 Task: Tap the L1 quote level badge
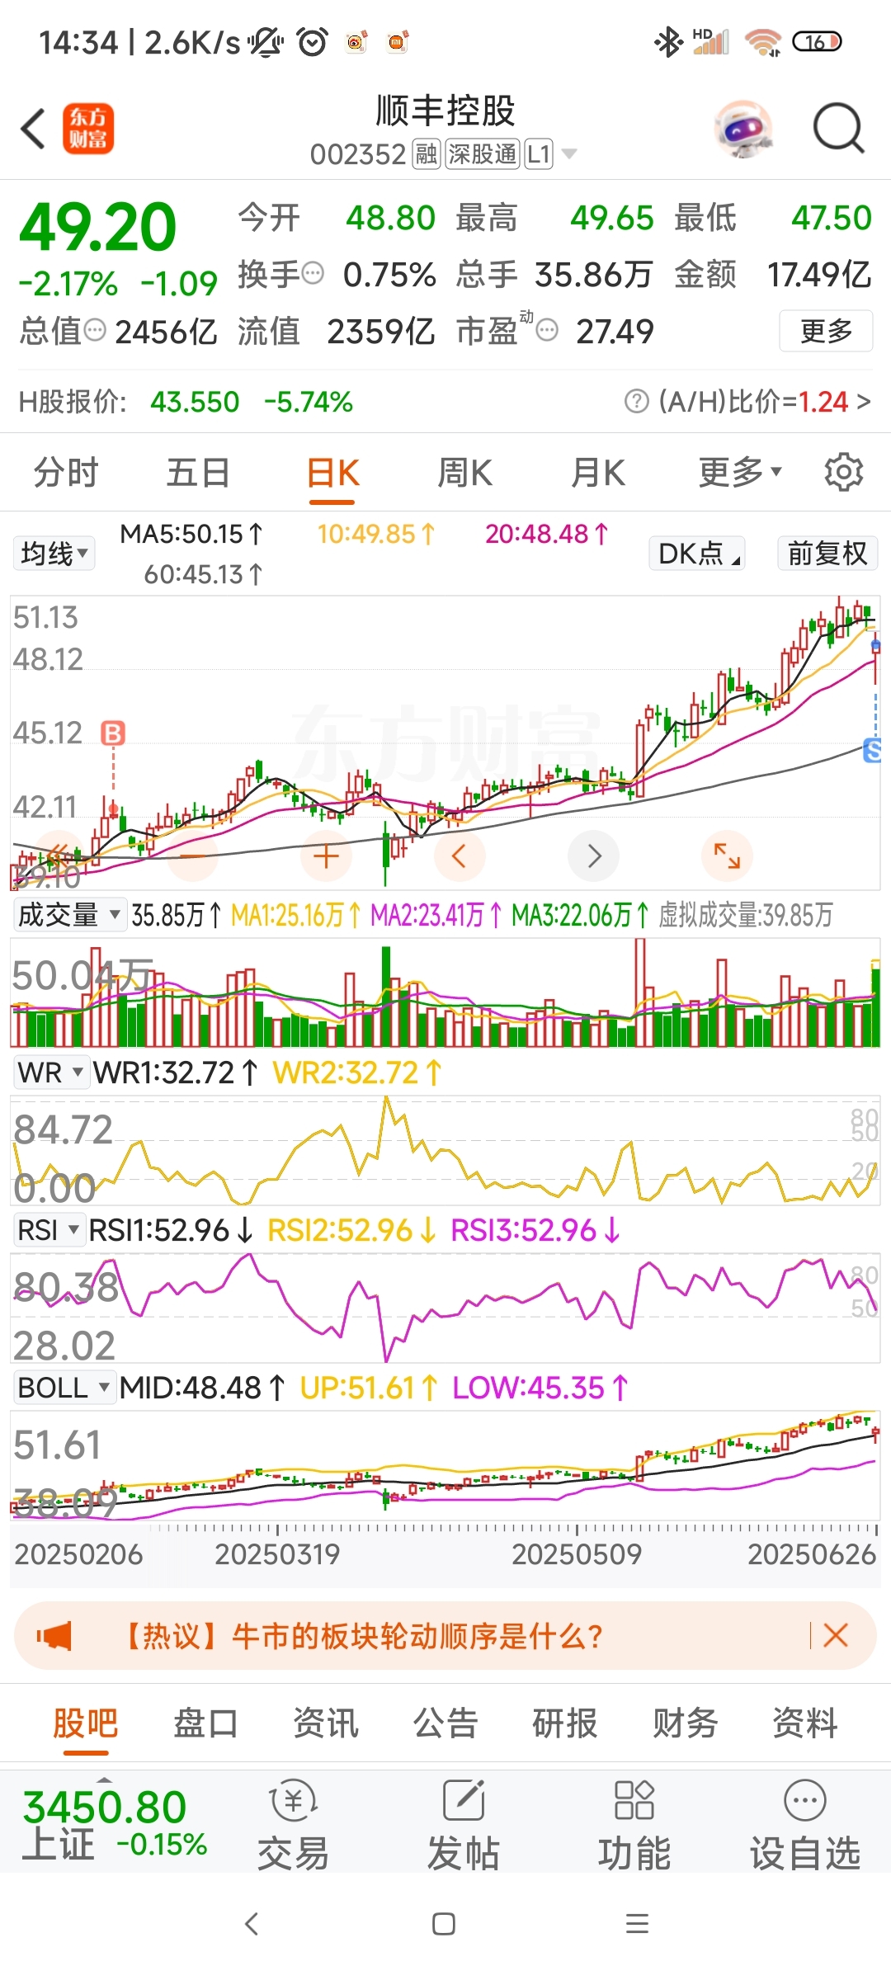539,154
